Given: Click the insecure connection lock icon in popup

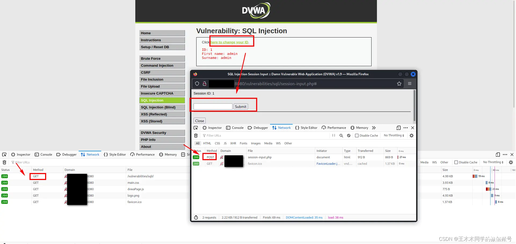Looking at the screenshot, I should click(x=205, y=84).
